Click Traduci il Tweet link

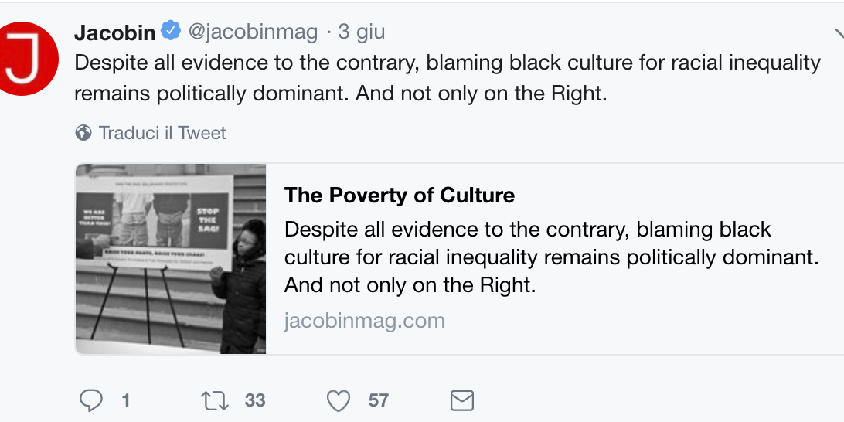(162, 133)
